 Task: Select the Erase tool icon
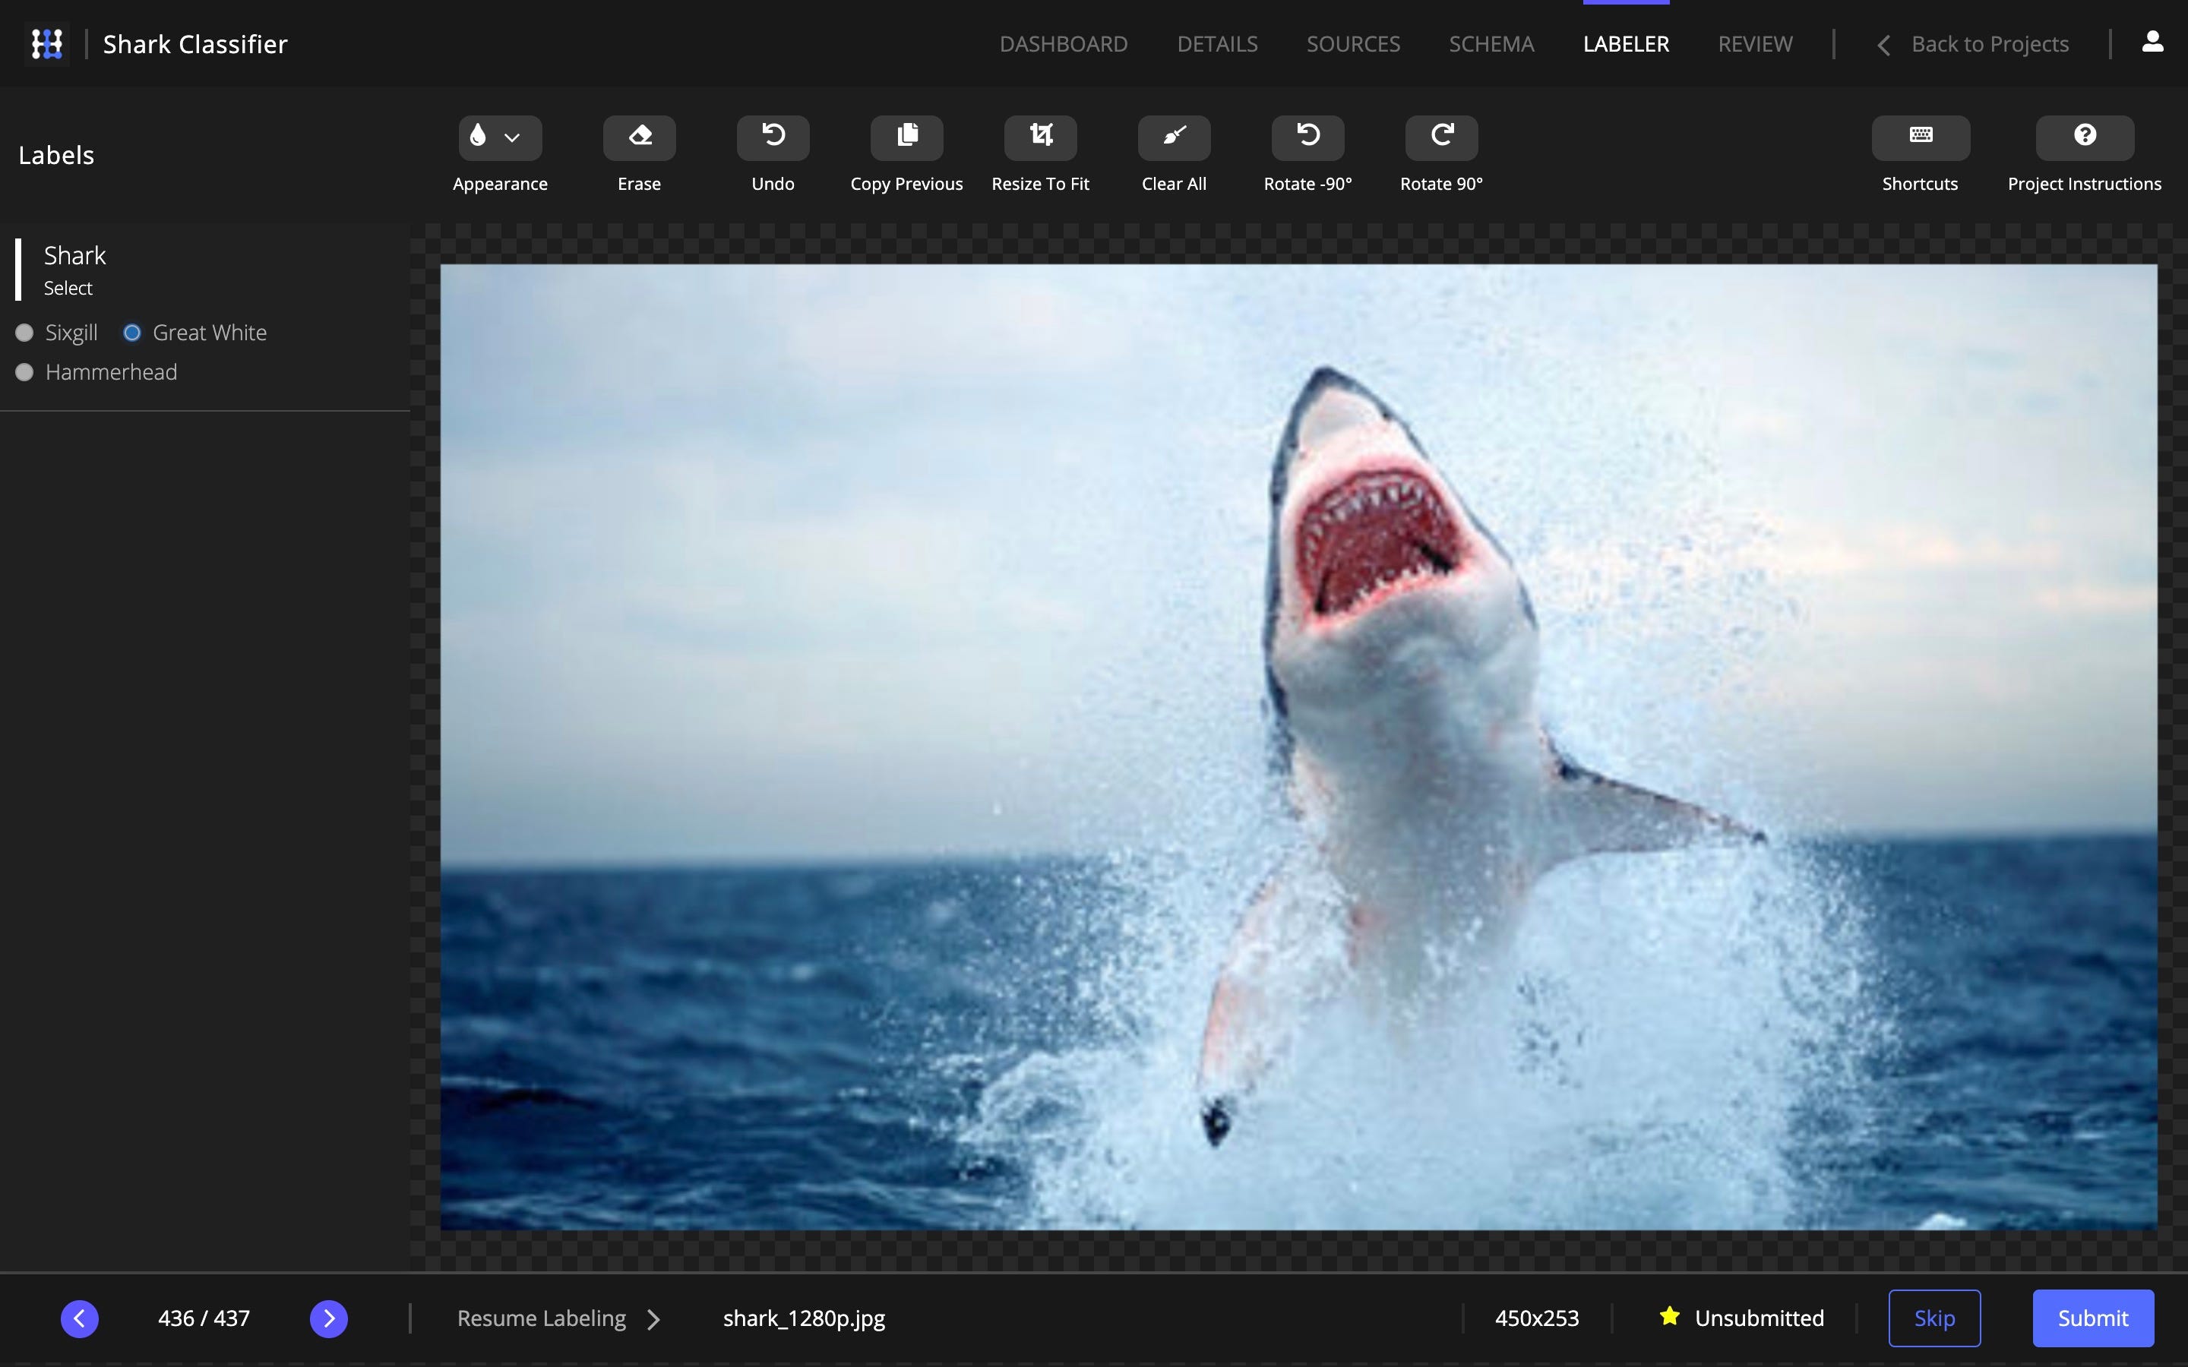click(639, 137)
